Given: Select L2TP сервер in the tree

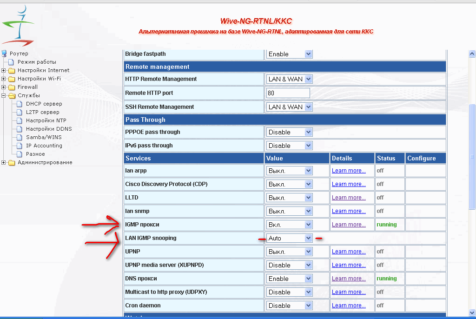Looking at the screenshot, I should [42, 113].
